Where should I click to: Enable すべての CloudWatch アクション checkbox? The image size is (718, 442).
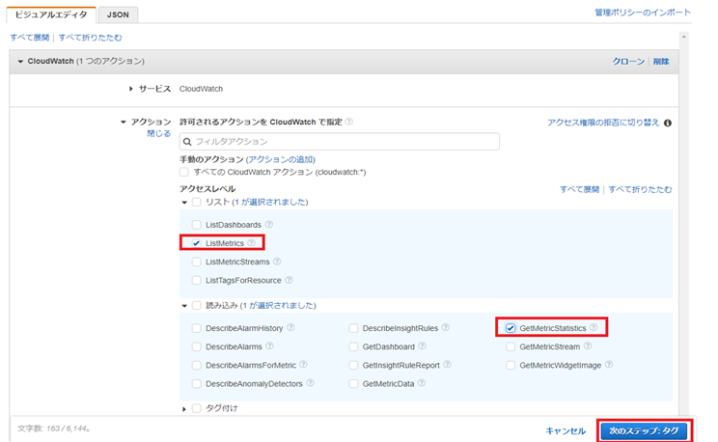click(x=184, y=172)
